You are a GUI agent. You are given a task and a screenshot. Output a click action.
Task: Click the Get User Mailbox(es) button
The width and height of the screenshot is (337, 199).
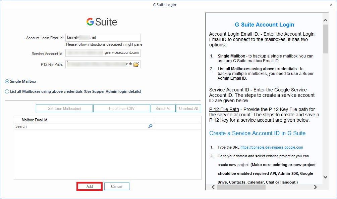coord(64,109)
